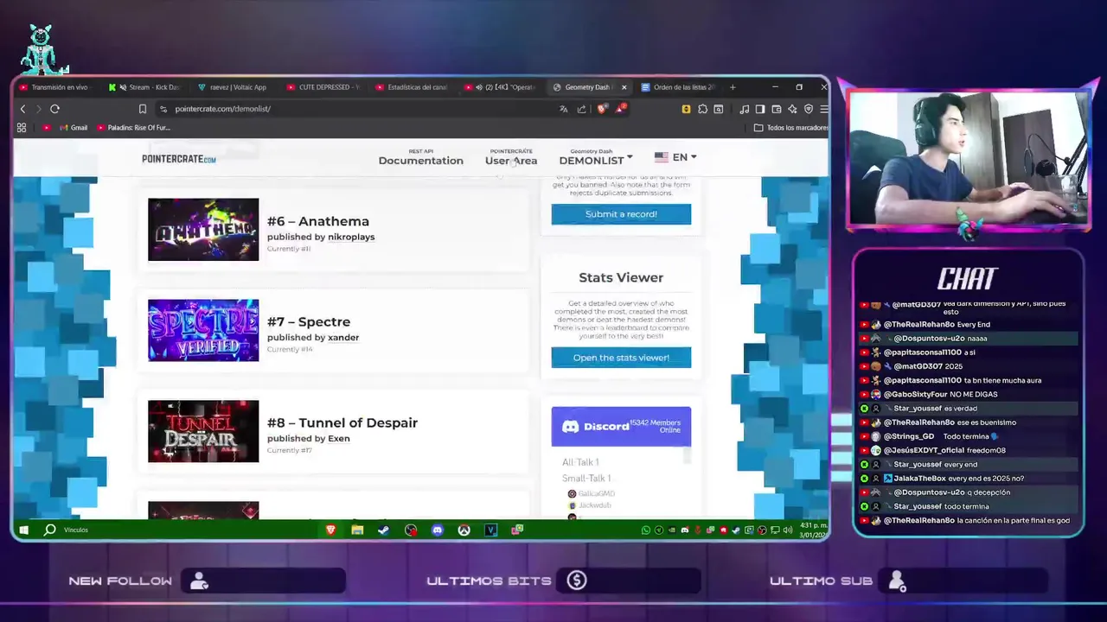Open the browser extensions puzzle icon
Screen dimensions: 1107x622
coord(703,109)
